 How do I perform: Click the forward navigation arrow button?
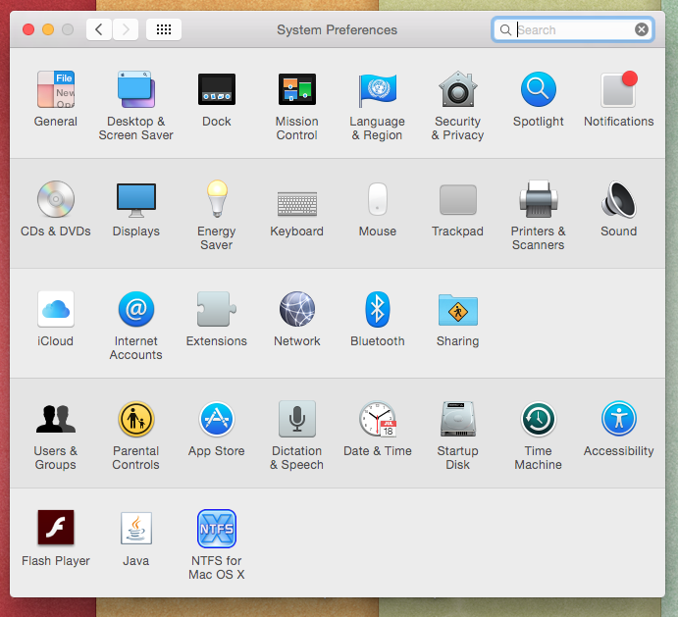[x=126, y=29]
